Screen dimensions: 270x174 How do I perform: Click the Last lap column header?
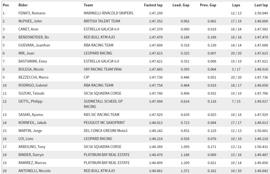click(261, 5)
